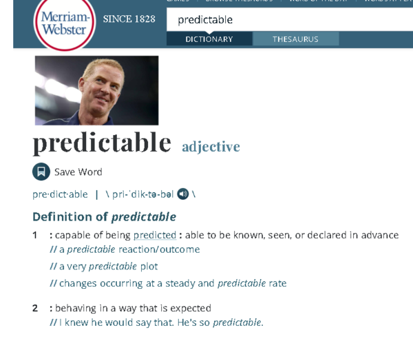Click the phonetic spelling 'pri-ˈdik-tə-bəl'
This screenshot has height=339, width=413.
tap(142, 194)
